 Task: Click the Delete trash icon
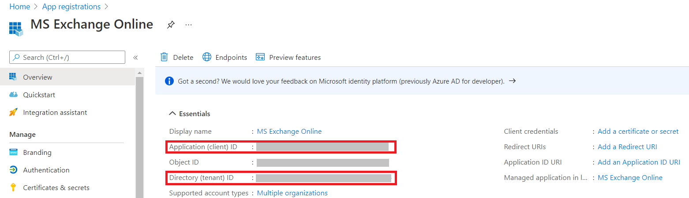click(x=165, y=57)
